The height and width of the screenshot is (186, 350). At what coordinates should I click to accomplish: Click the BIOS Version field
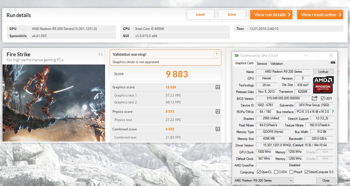[283, 98]
